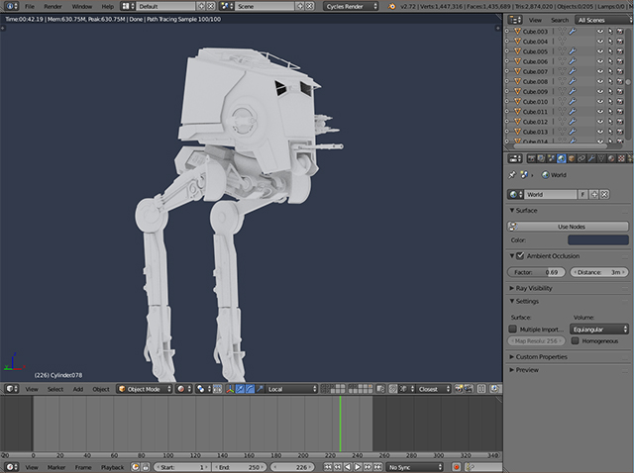Open the Marker menu in the timeline
Image resolution: width=634 pixels, height=473 pixels.
pyautogui.click(x=57, y=466)
